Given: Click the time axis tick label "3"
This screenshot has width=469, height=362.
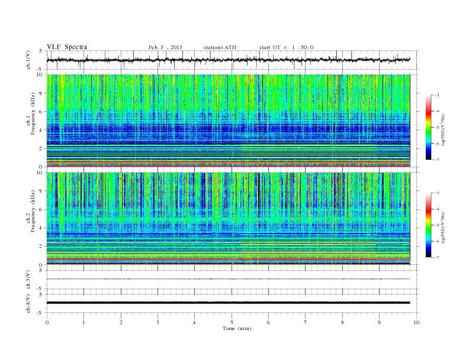Looking at the screenshot, I should (158, 322).
